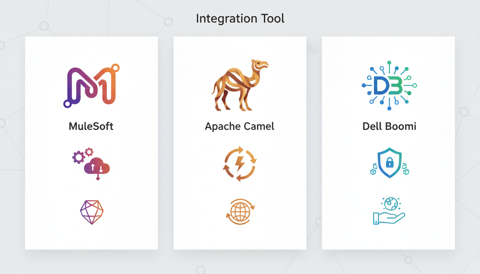480x274 pixels.
Task: Select the Apache Camel card's empty bottom area
Action: coord(240,237)
